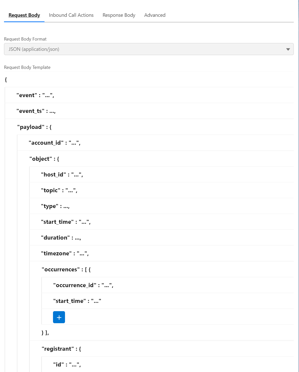Screen dimensions: 299x372
Task: Click the blue plus add-field button
Action: point(59,317)
